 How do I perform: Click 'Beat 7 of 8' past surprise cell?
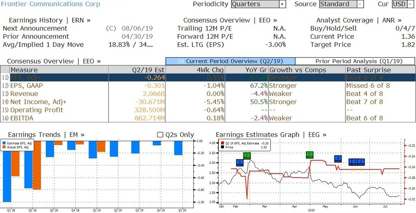point(364,102)
